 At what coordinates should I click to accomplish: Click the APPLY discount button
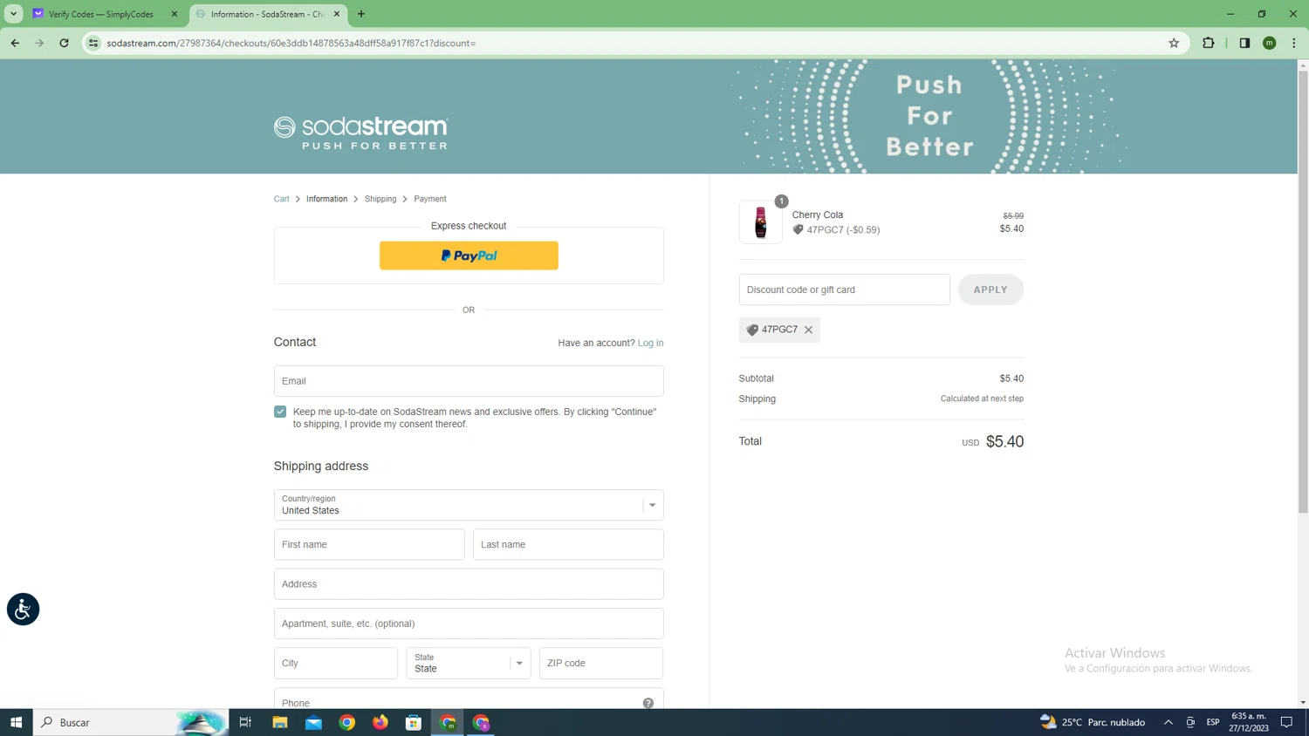pos(990,290)
